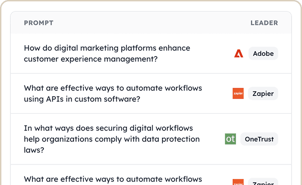Screen dimensions: 302x185
Task: Click the "customer experience management?" text line
Action: (x=91, y=59)
